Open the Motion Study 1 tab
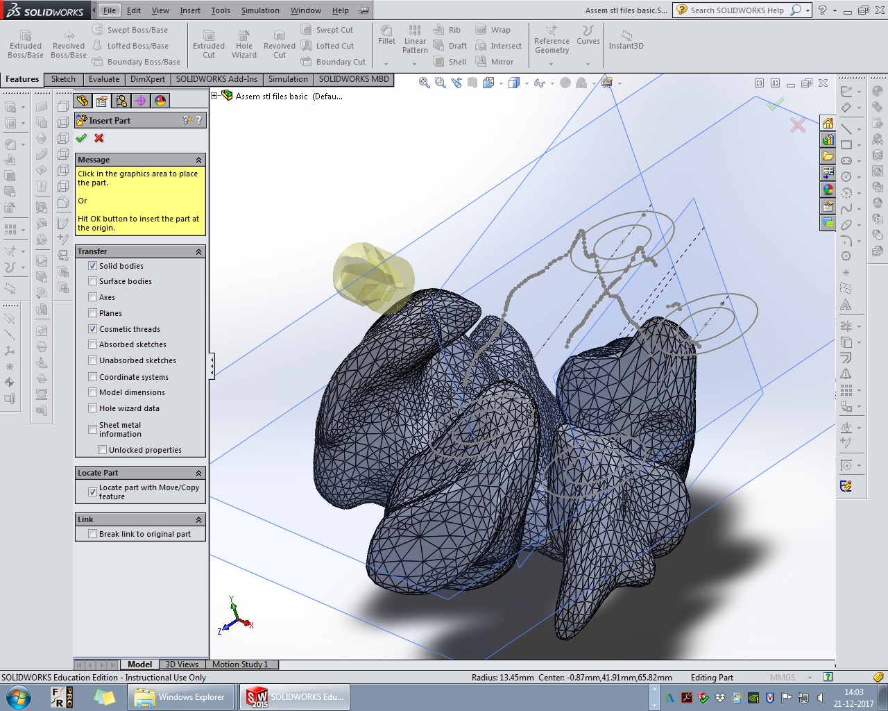 (x=239, y=664)
